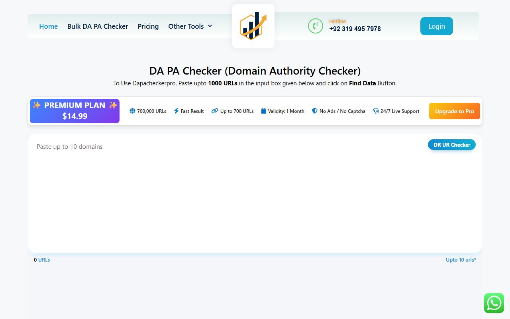Click the Login button
510x319 pixels.
[437, 26]
